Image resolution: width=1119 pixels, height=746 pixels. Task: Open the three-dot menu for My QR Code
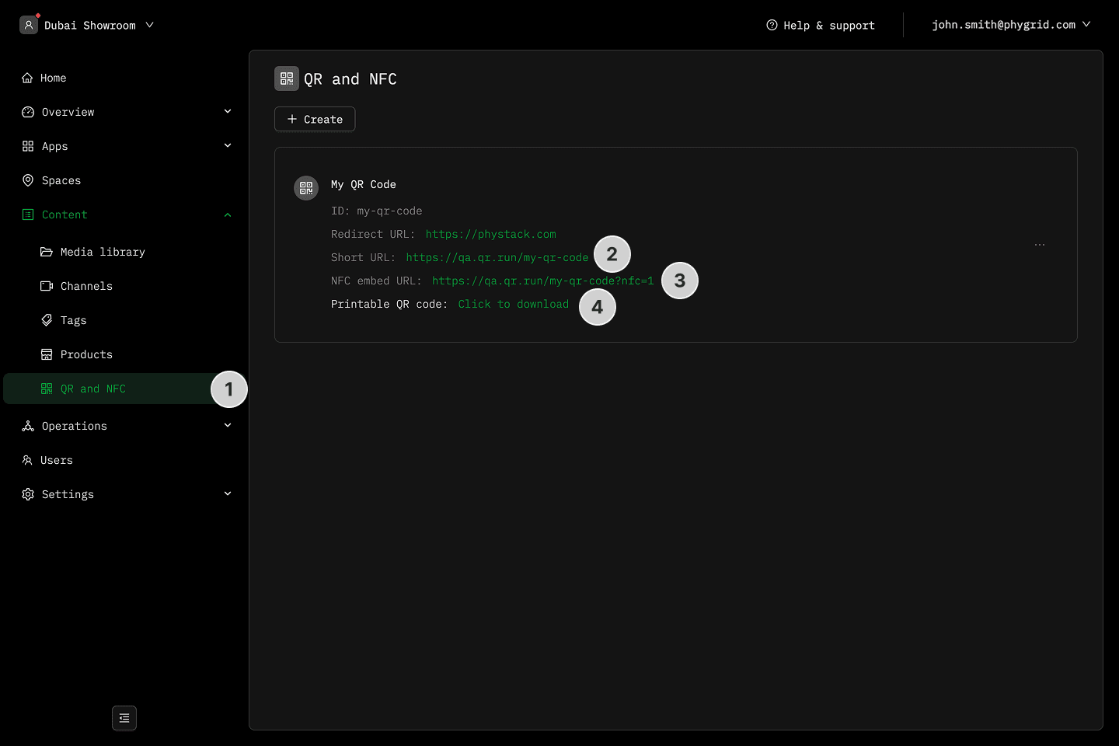click(x=1040, y=245)
